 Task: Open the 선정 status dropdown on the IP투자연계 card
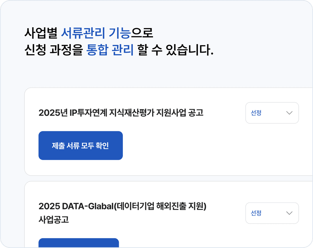click(x=272, y=113)
